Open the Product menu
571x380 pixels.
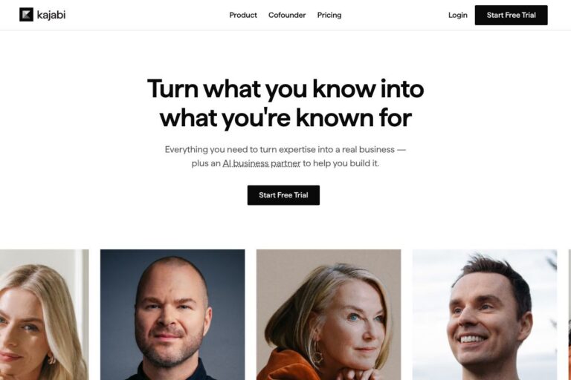(x=243, y=15)
